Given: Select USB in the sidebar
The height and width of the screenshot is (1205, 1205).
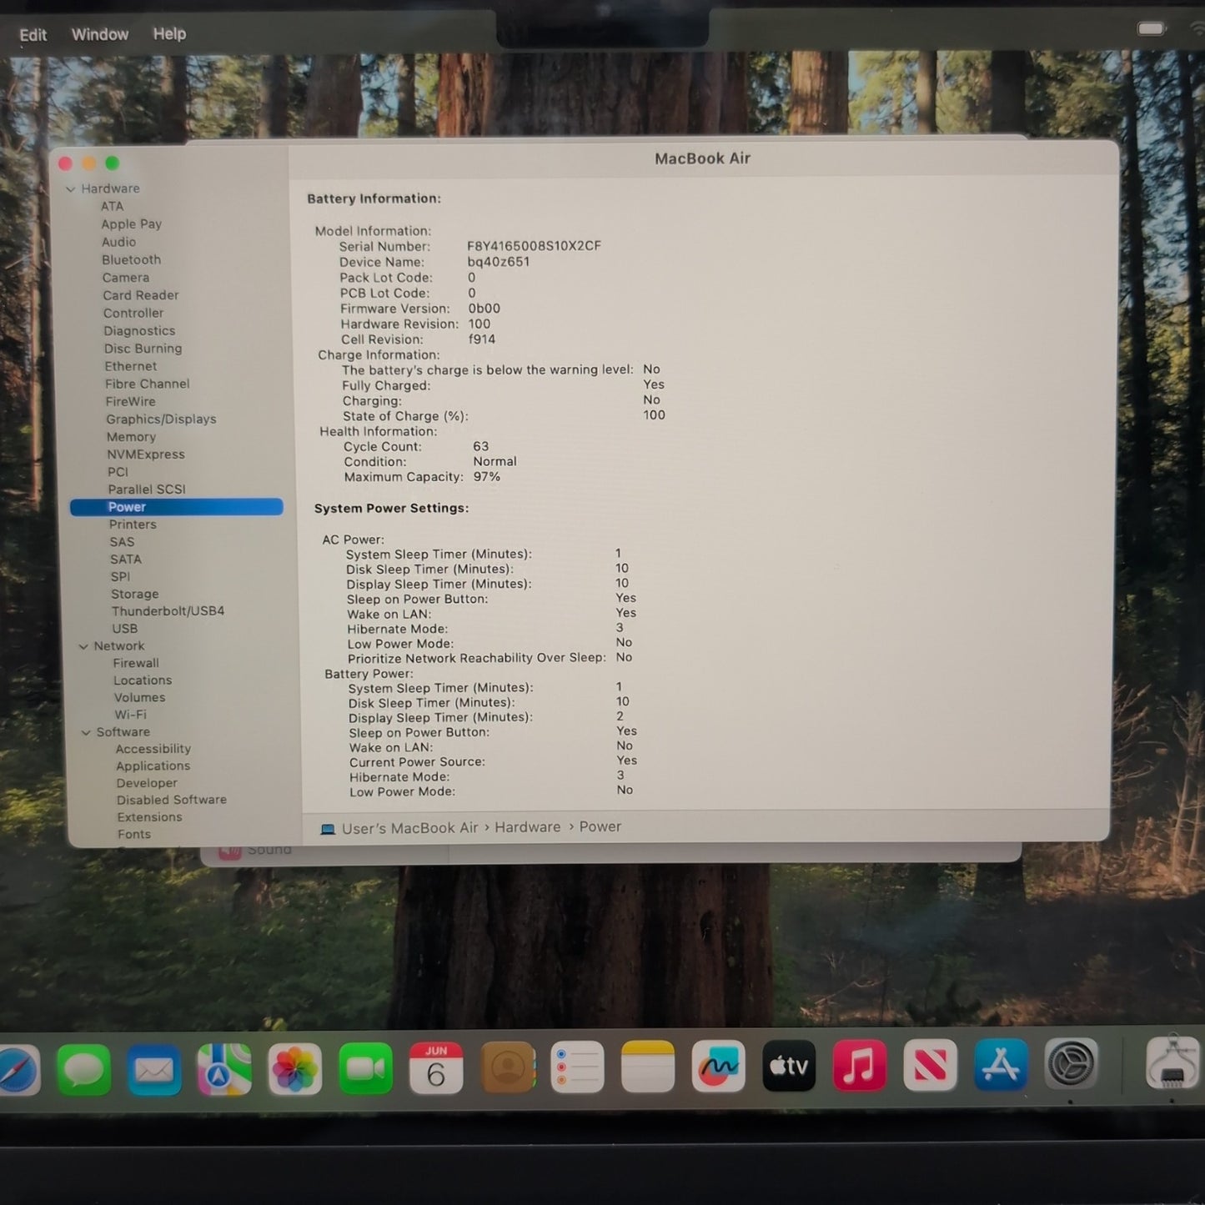Looking at the screenshot, I should 125,629.
